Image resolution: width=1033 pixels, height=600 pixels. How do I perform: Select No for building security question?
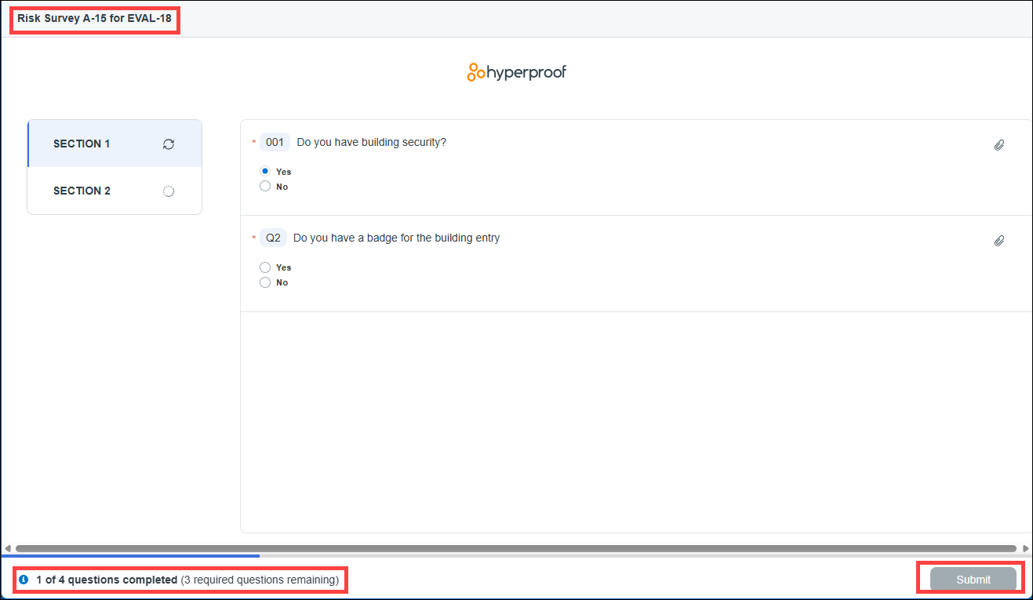coord(265,187)
